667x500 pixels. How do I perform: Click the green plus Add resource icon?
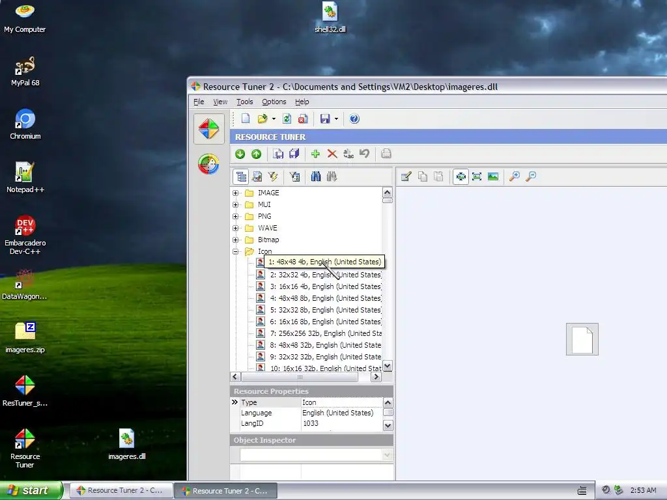[x=315, y=154]
